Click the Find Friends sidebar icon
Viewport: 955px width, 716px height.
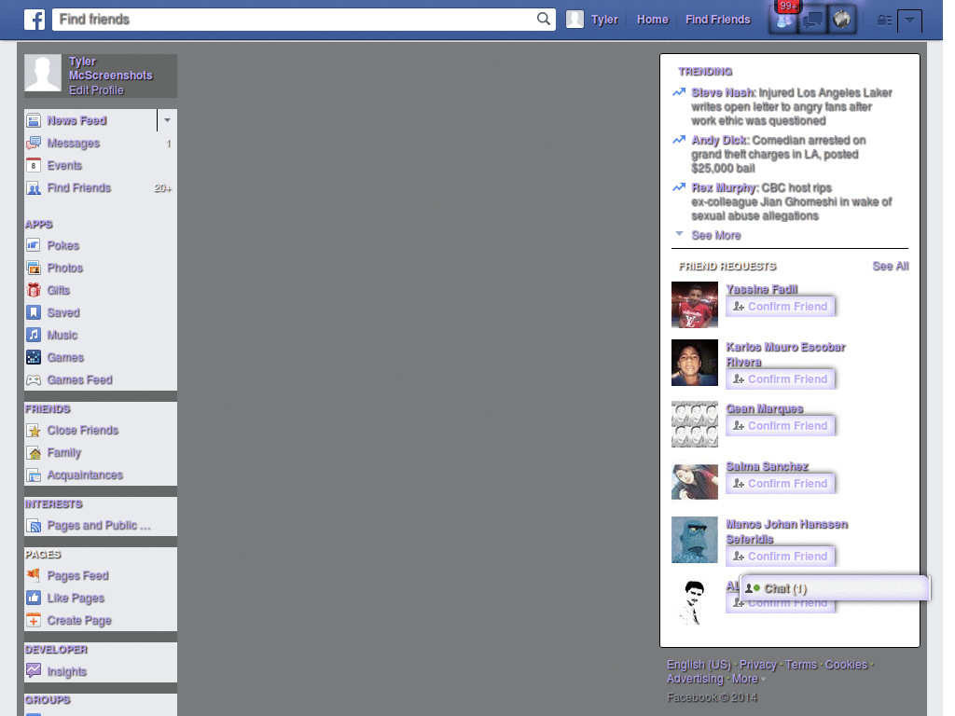click(x=34, y=188)
